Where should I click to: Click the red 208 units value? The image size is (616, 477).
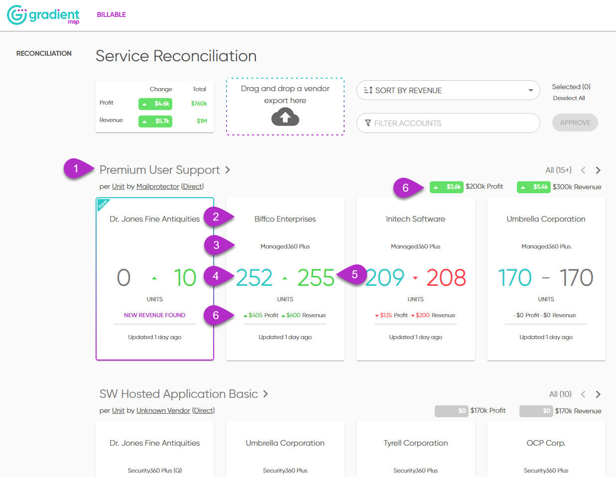pos(446,277)
